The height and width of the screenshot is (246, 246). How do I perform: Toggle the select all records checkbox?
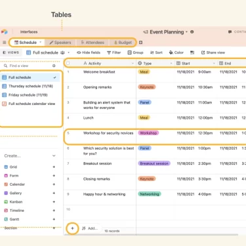[68, 63]
